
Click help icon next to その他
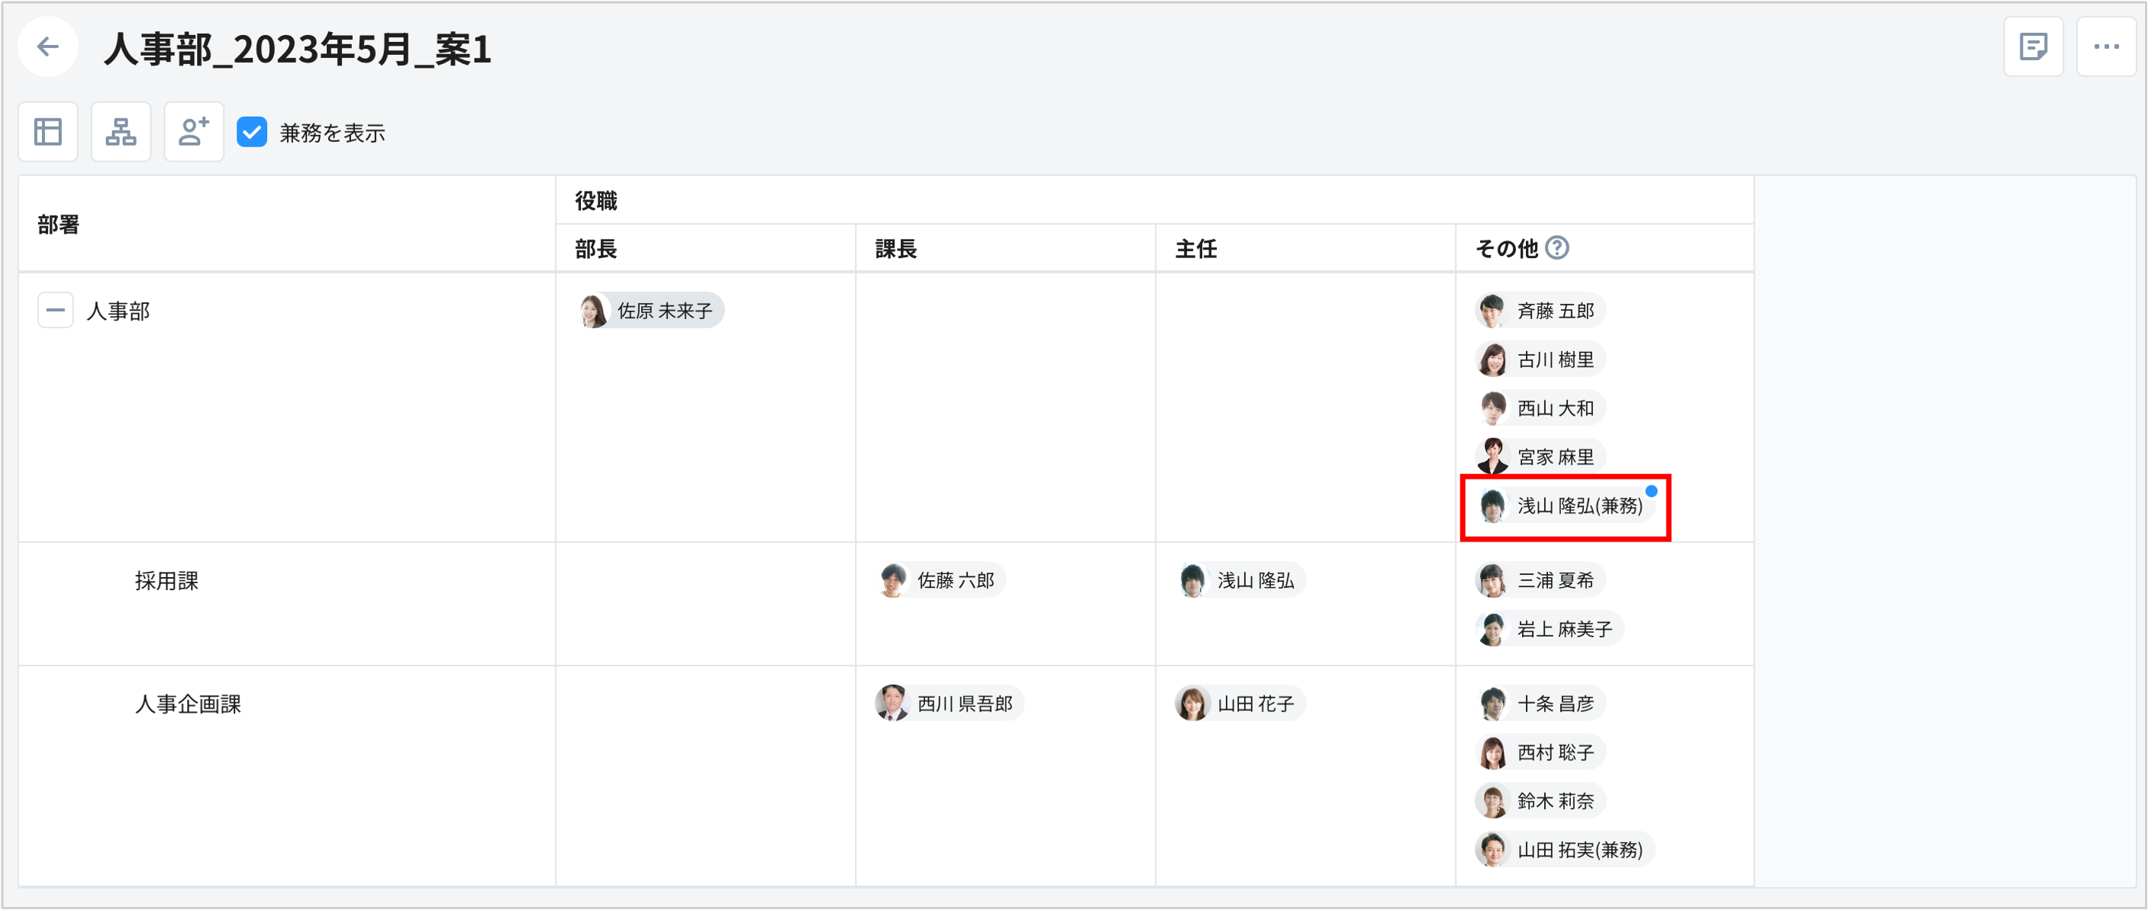pyautogui.click(x=1556, y=247)
